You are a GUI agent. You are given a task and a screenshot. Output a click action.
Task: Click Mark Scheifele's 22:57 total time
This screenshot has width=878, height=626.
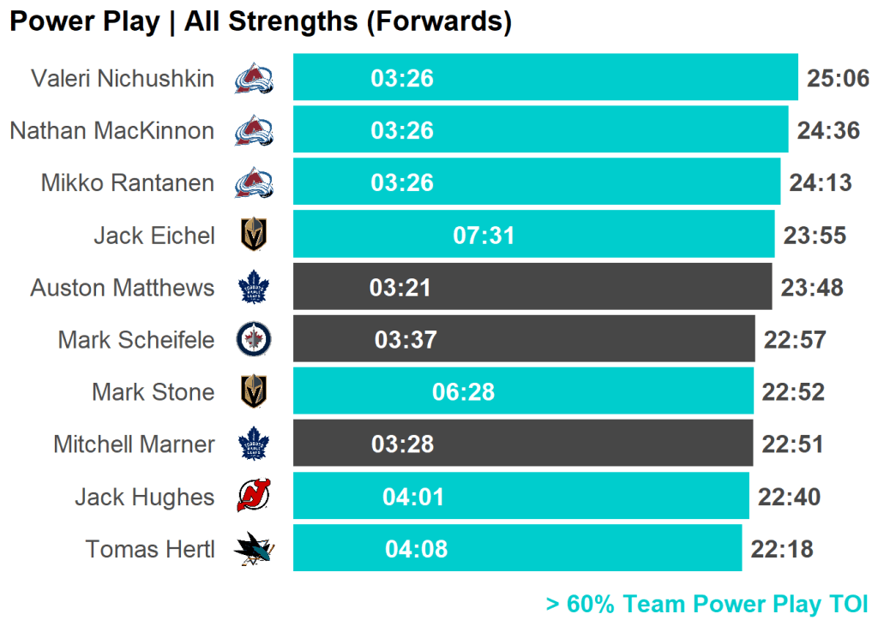tap(795, 340)
